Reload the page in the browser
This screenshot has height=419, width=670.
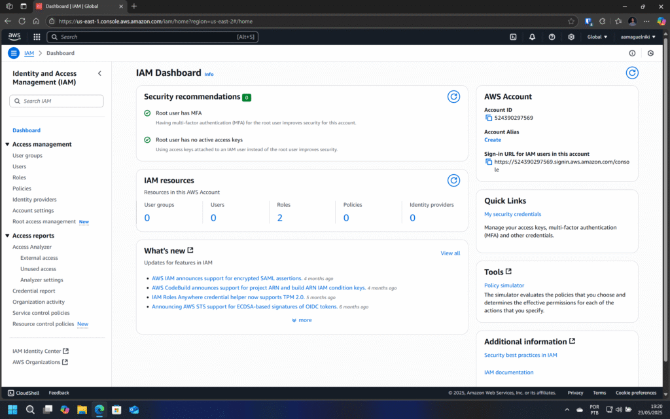22,21
